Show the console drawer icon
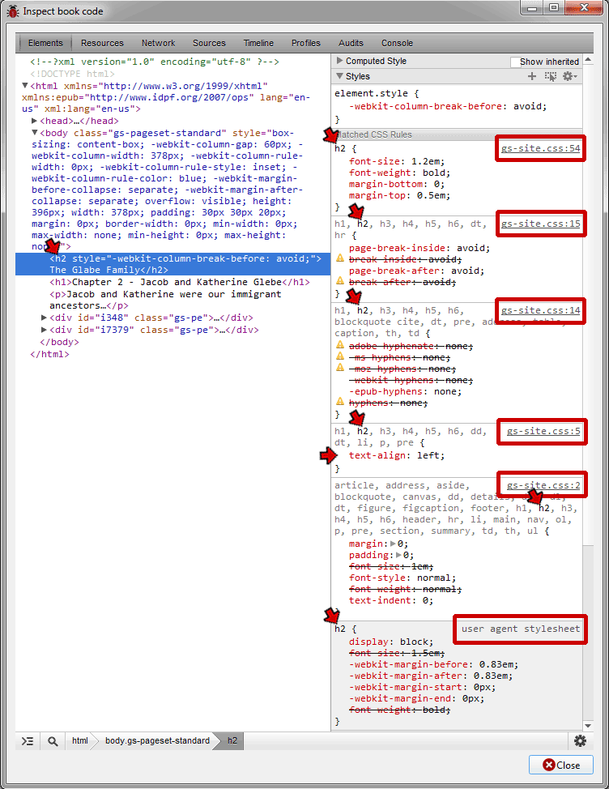This screenshot has width=609, height=789. (x=28, y=740)
